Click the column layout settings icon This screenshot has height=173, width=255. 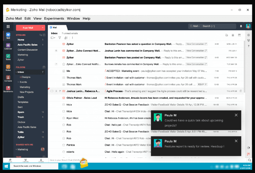click(x=239, y=35)
